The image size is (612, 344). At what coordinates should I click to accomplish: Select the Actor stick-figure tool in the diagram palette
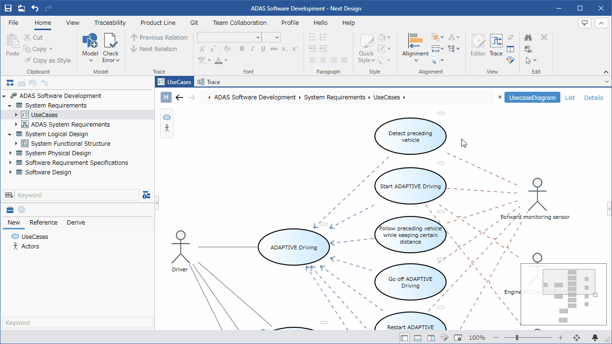(x=167, y=128)
